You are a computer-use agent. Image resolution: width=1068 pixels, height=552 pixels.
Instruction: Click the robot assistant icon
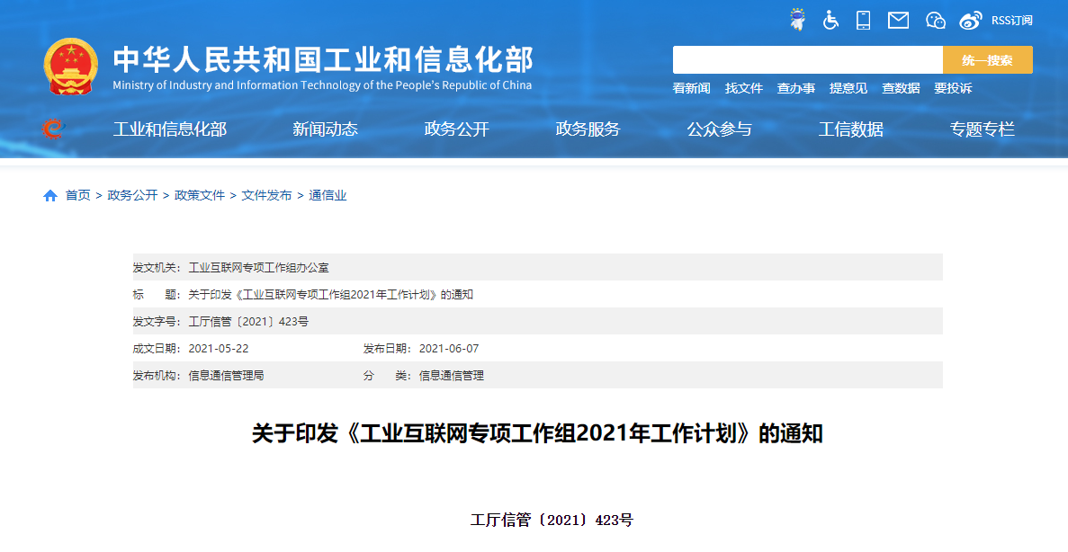[x=797, y=20]
